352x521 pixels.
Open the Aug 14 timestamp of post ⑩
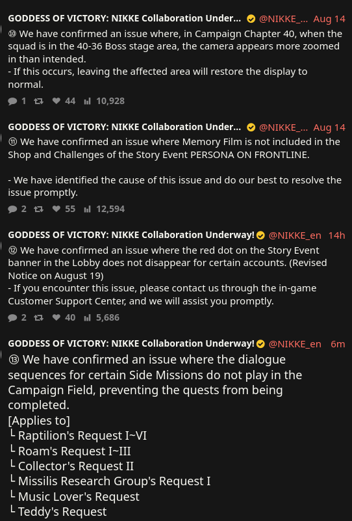point(329,19)
